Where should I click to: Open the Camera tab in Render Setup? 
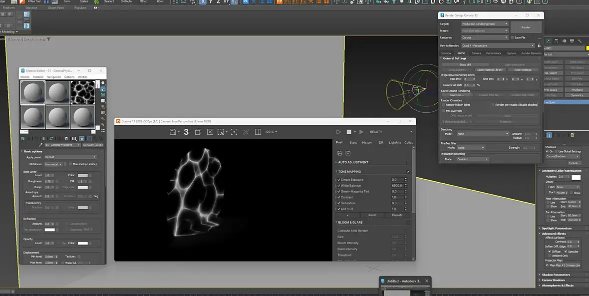(x=476, y=53)
